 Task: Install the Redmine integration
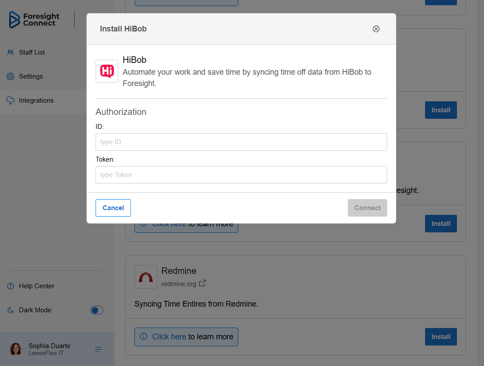(x=441, y=337)
